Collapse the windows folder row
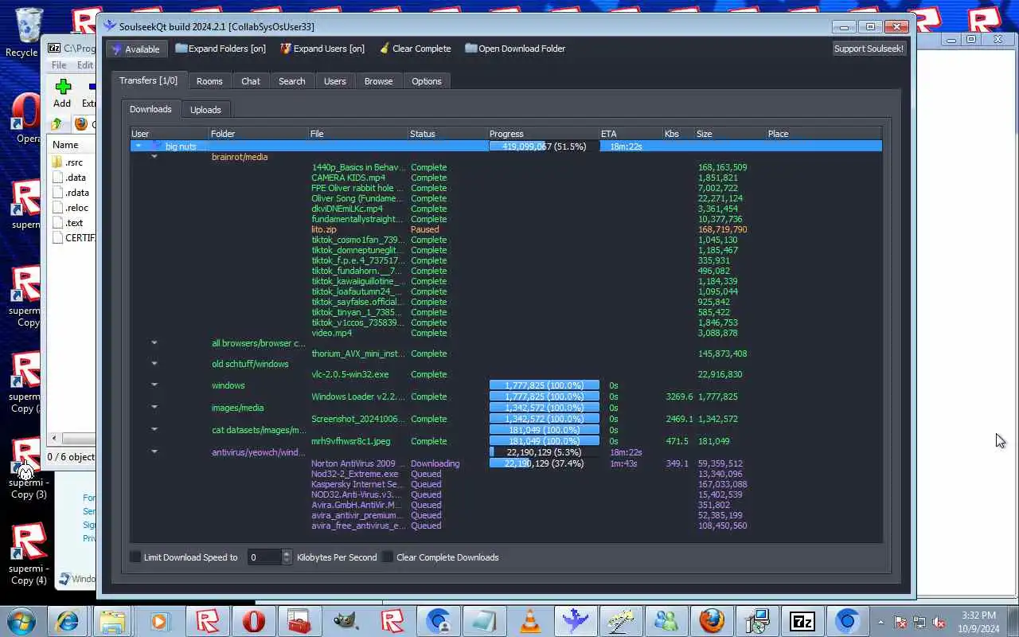The width and height of the screenshot is (1019, 637). click(154, 385)
